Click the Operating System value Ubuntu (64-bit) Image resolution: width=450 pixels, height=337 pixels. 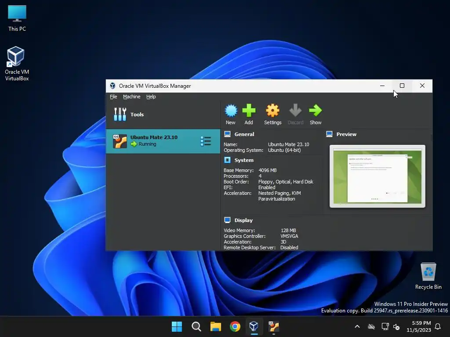(284, 150)
